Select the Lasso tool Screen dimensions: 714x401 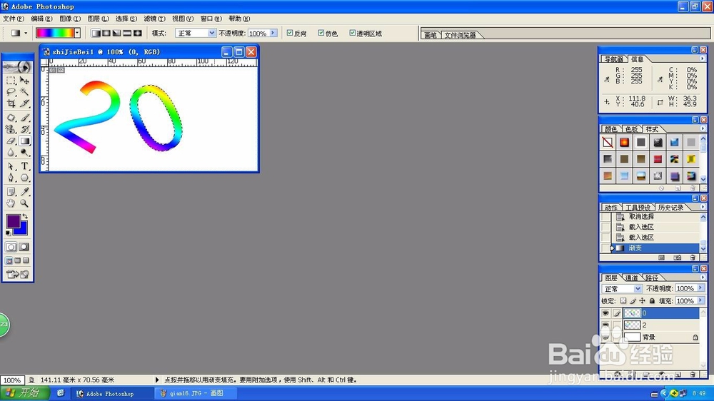point(11,92)
